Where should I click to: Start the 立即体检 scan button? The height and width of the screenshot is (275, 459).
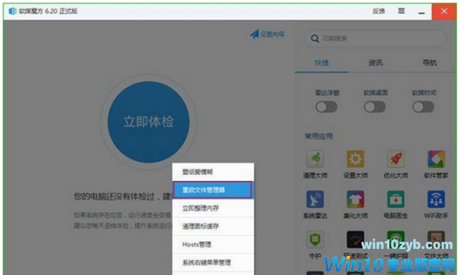pos(148,122)
